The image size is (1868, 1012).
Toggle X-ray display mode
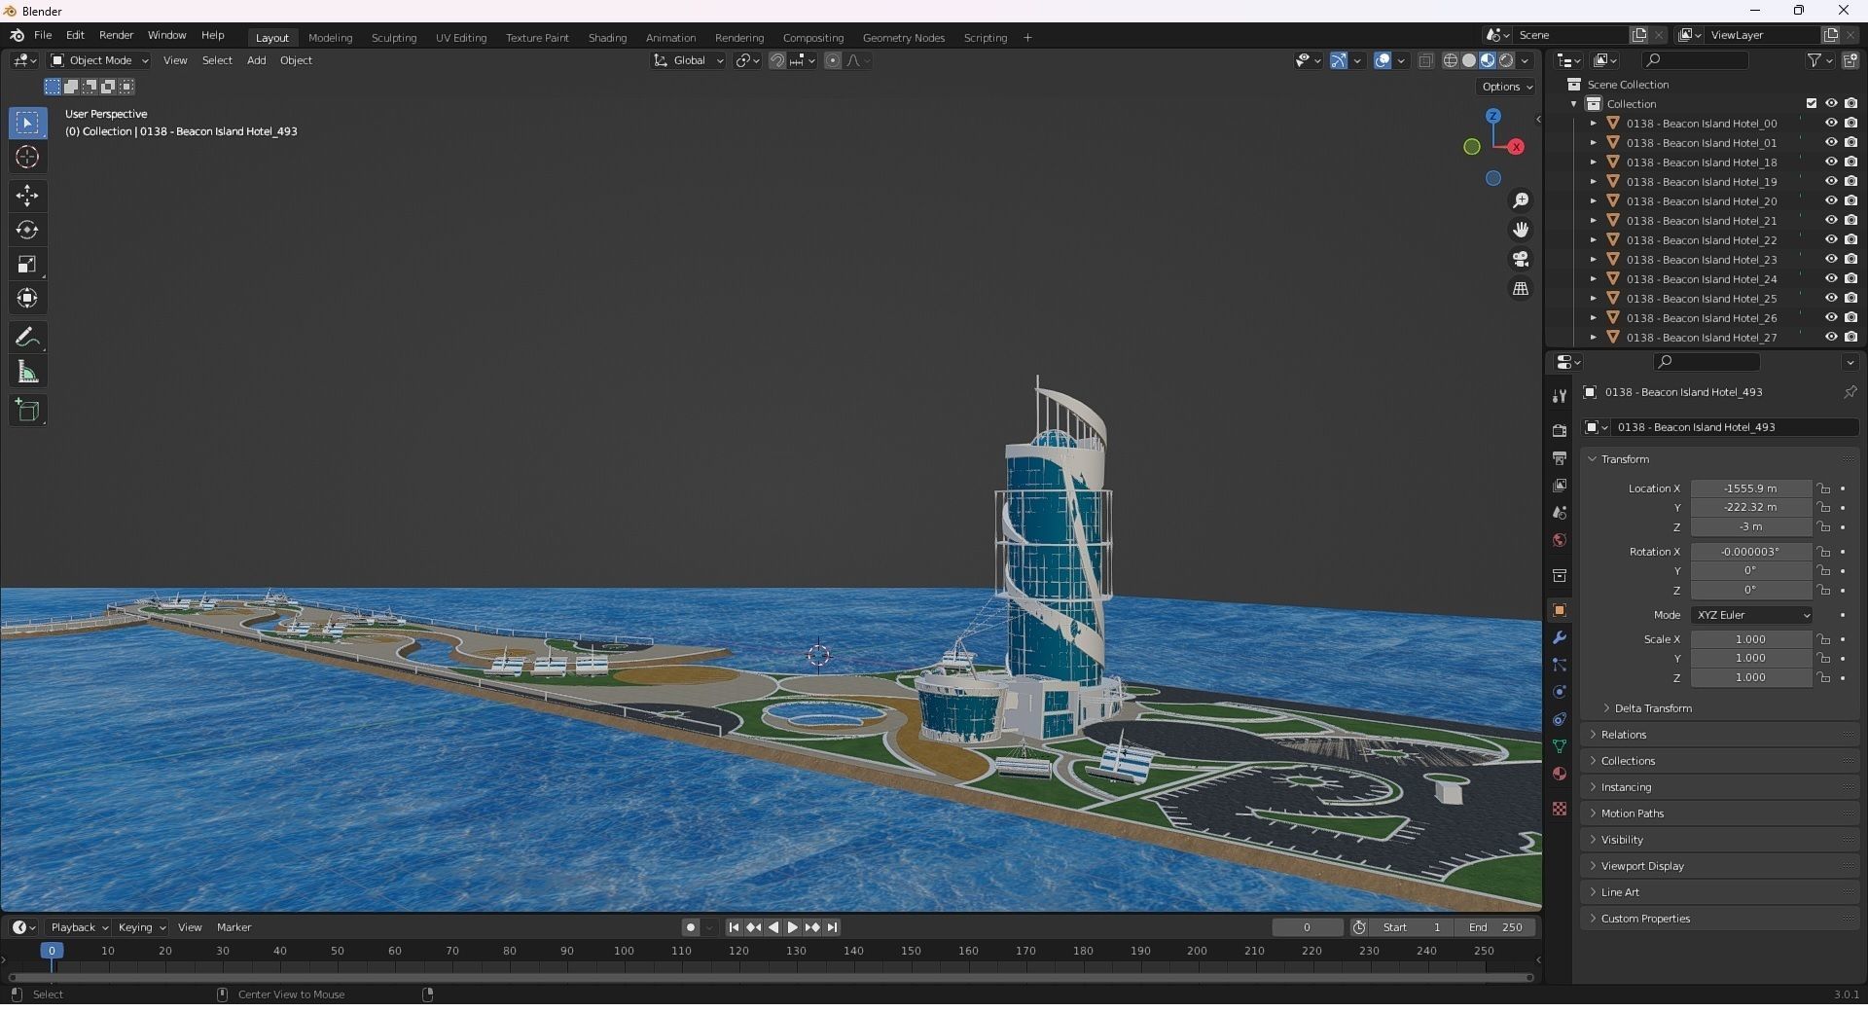click(1425, 60)
